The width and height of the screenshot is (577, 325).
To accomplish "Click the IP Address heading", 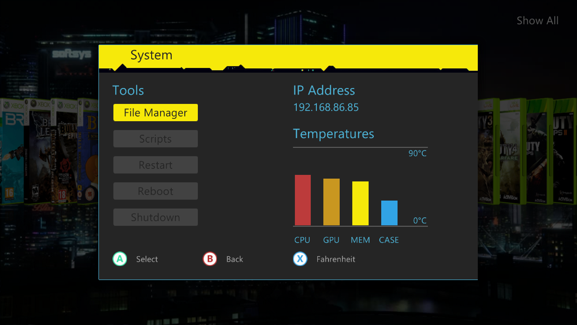I will pos(324,90).
